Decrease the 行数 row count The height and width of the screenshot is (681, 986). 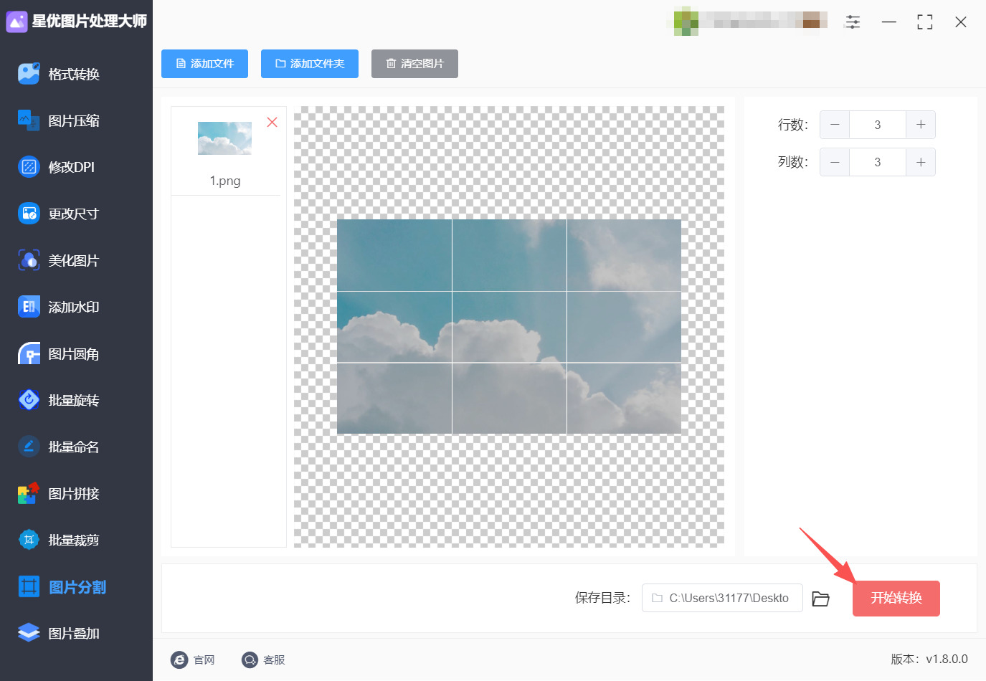pyautogui.click(x=835, y=125)
